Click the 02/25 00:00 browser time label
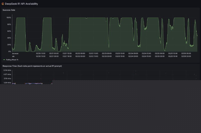The width and height of the screenshot is (201, 133). [x=160, y=54]
